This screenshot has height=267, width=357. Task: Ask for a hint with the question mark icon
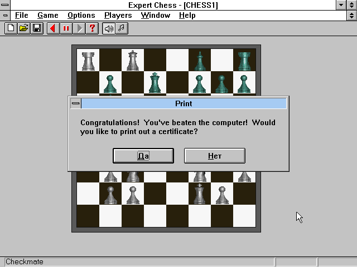click(92, 28)
